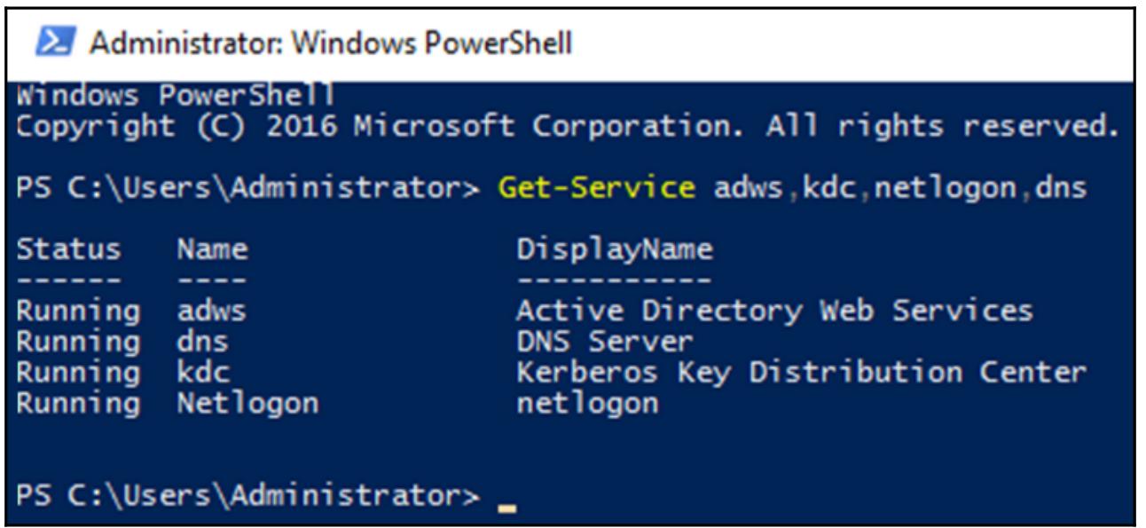Select the "kdc" service name
The height and width of the screenshot is (528, 1146).
202,373
